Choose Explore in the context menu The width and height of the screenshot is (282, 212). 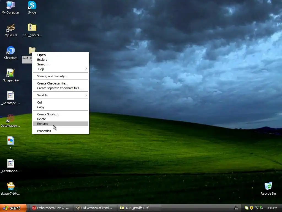click(60, 60)
